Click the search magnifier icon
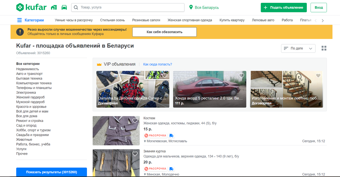This screenshot has width=340, height=177. pos(76,7)
